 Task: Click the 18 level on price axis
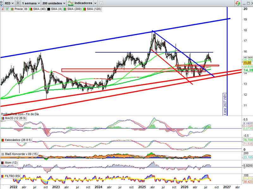(x=245, y=30)
